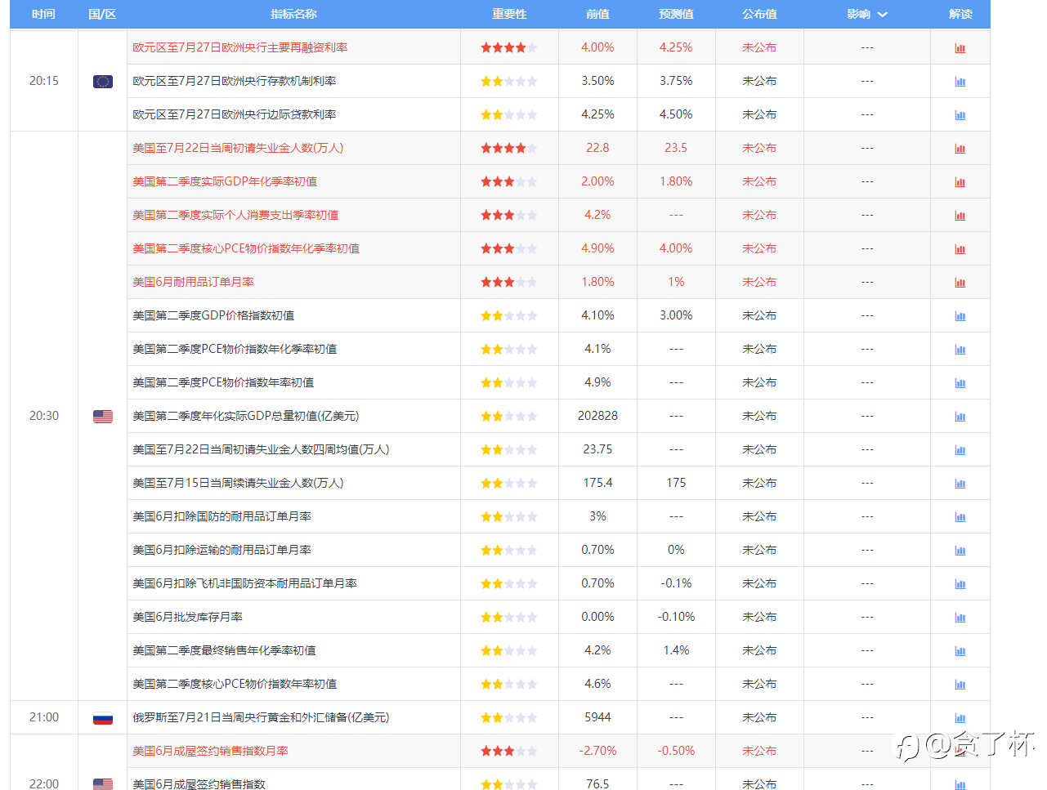Viewport: 1047px width, 790px height.
Task: Select the 20:30 time cell
Action: (44, 416)
